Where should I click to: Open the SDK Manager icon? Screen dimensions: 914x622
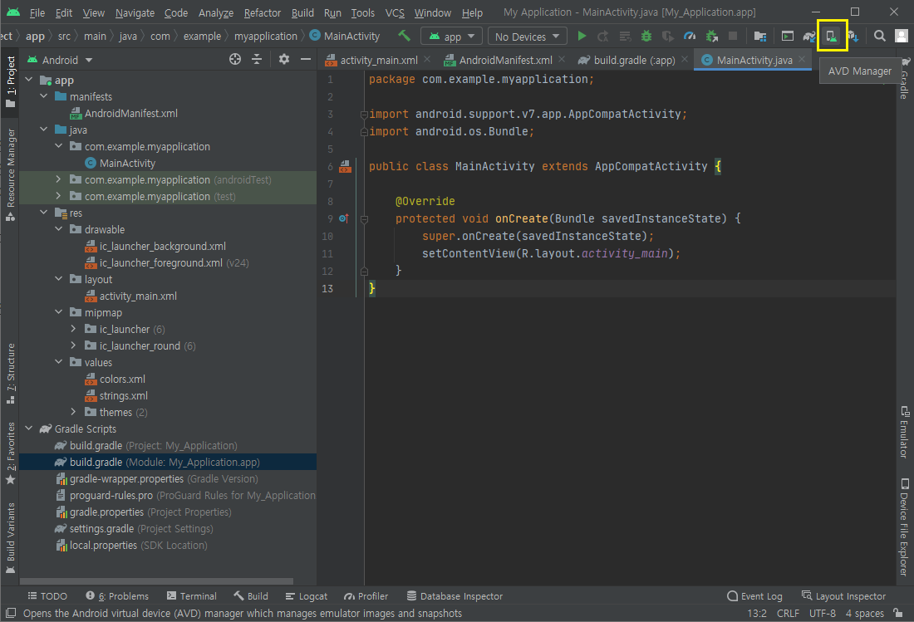(x=853, y=36)
